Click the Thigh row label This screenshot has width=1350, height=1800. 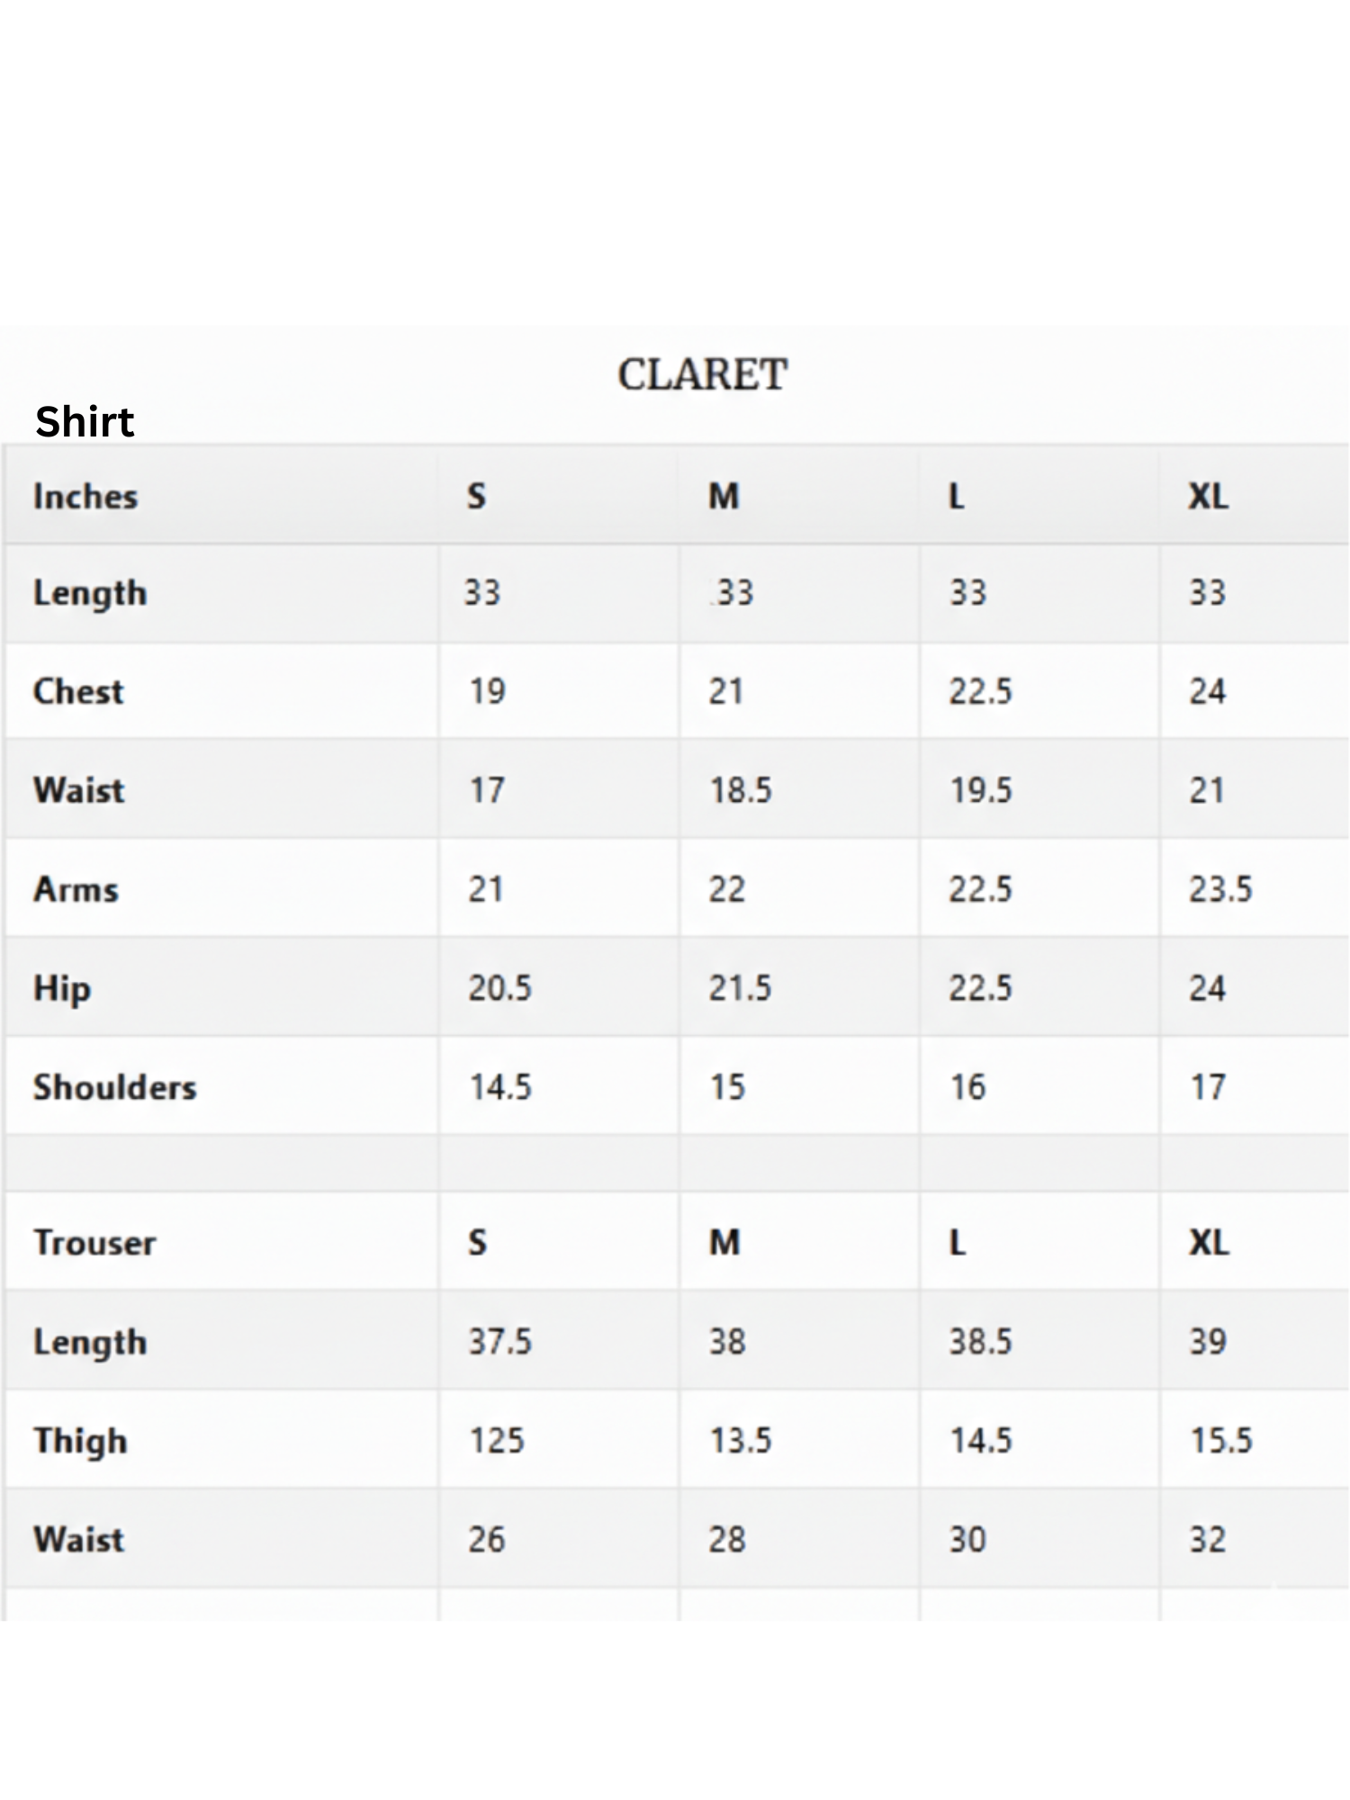pos(80,1441)
